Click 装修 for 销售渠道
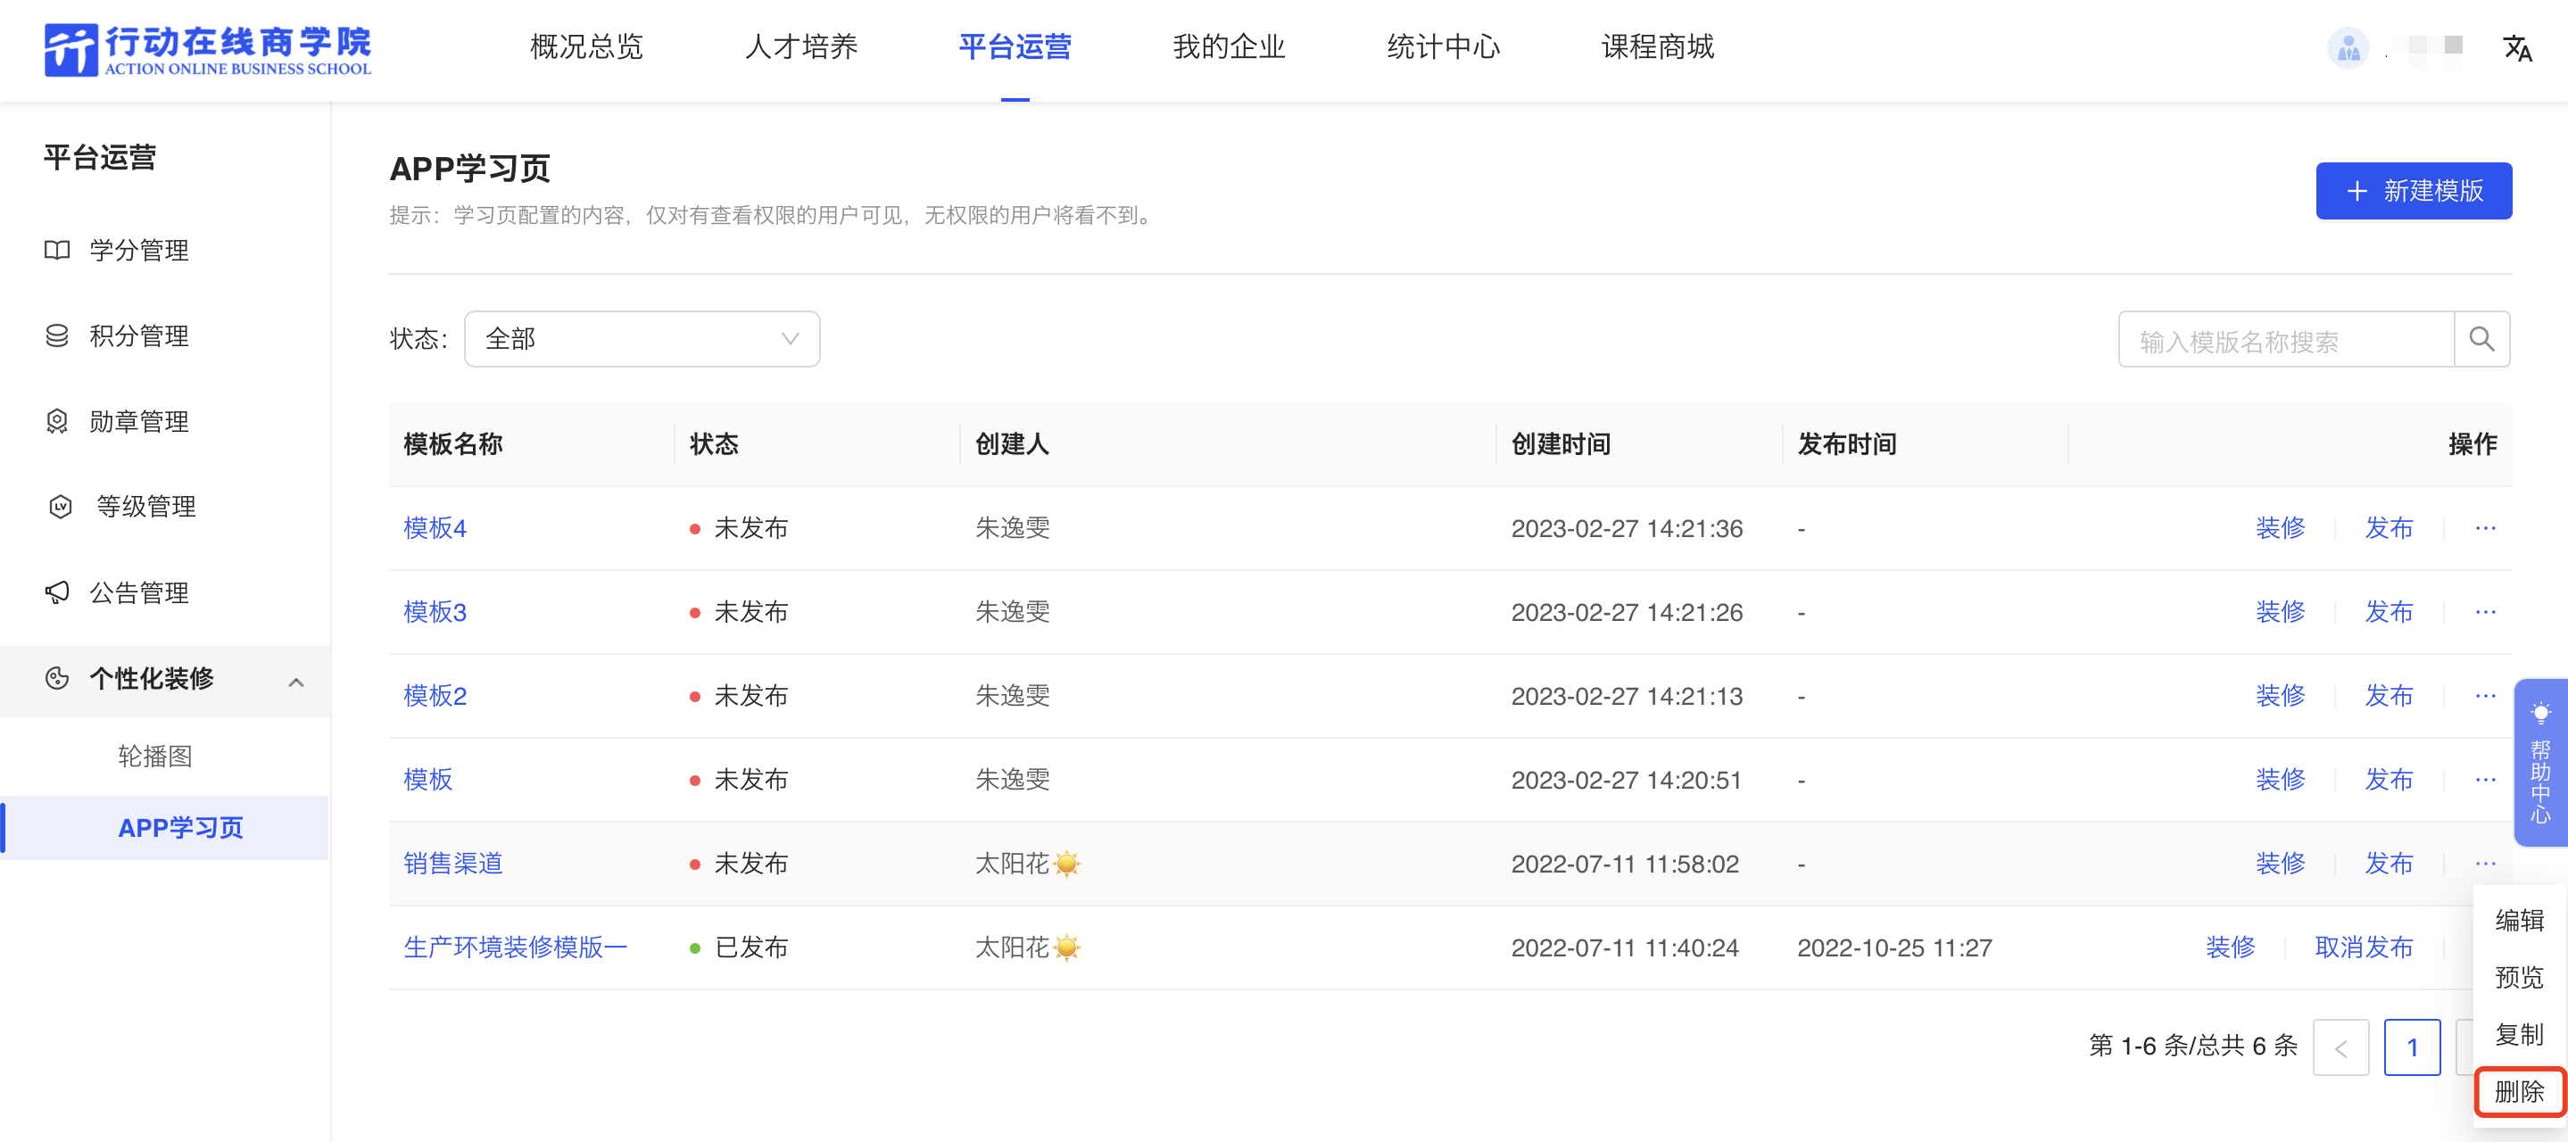Viewport: 2568px width, 1142px height. 2281,863
